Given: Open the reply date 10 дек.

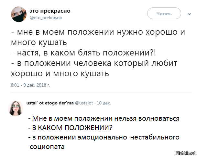Looking at the screenshot, I should click(x=104, y=103).
